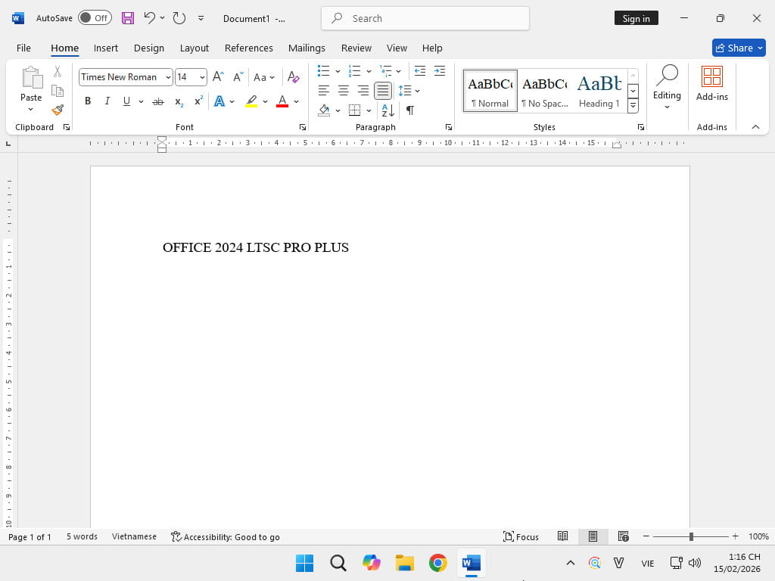This screenshot has height=581, width=775.
Task: Click the Share button
Action: [739, 48]
